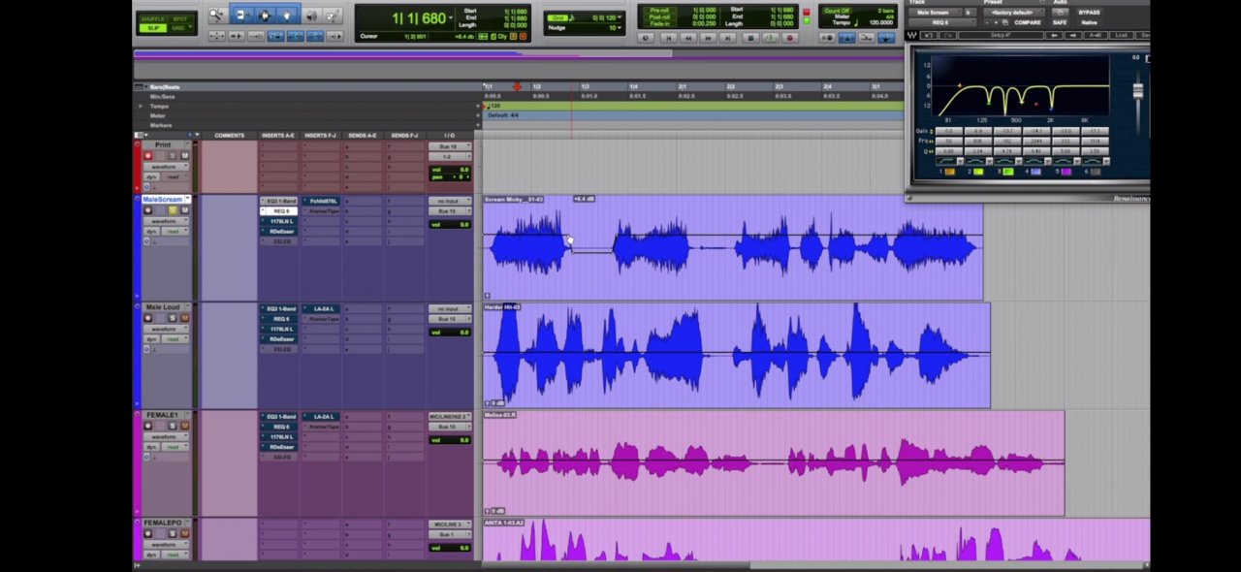Select the Scrubber speaker tool

[x=311, y=16]
